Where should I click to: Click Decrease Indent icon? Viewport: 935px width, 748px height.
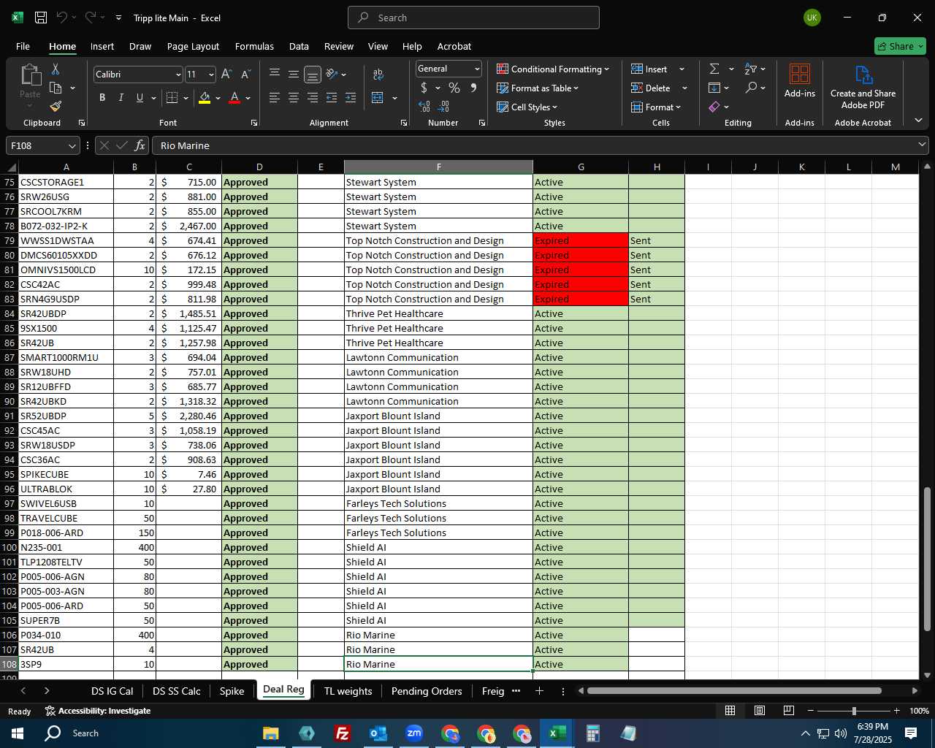click(332, 97)
